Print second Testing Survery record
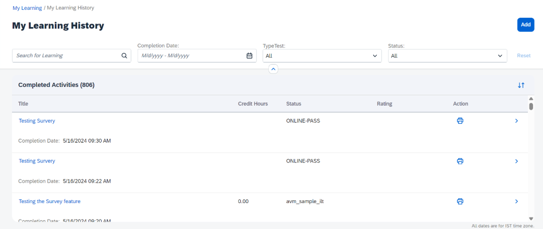 pyautogui.click(x=460, y=161)
